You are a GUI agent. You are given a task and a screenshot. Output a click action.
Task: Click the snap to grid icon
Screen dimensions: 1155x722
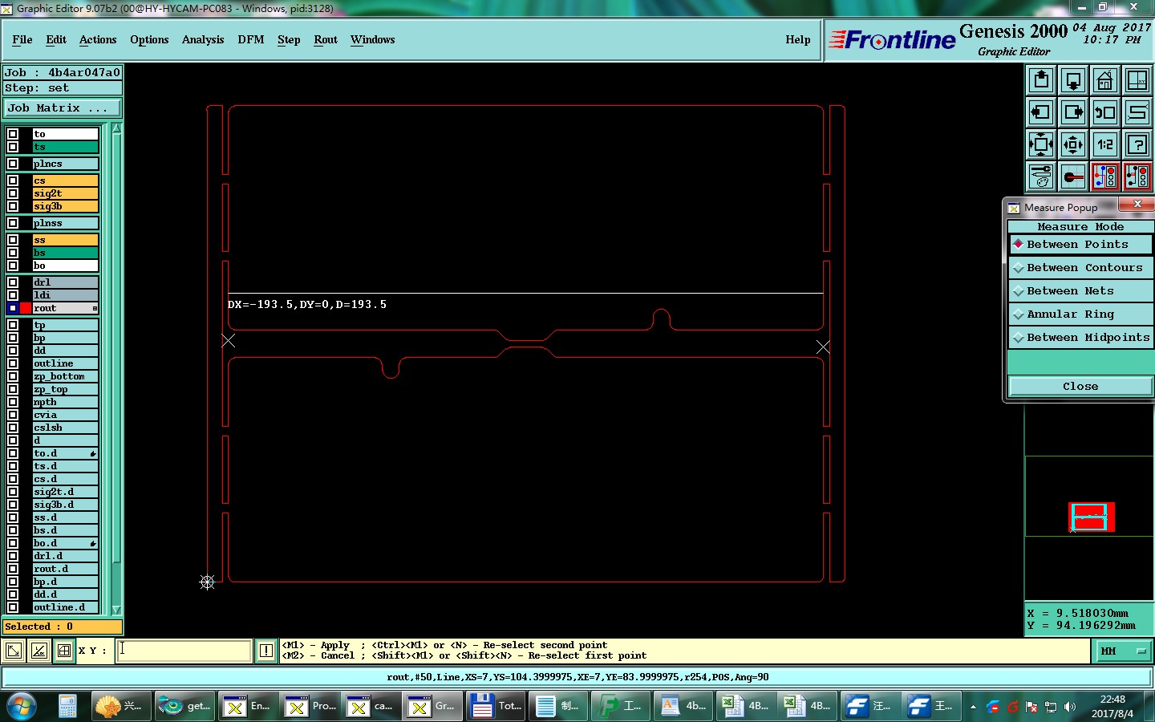[x=1073, y=176]
